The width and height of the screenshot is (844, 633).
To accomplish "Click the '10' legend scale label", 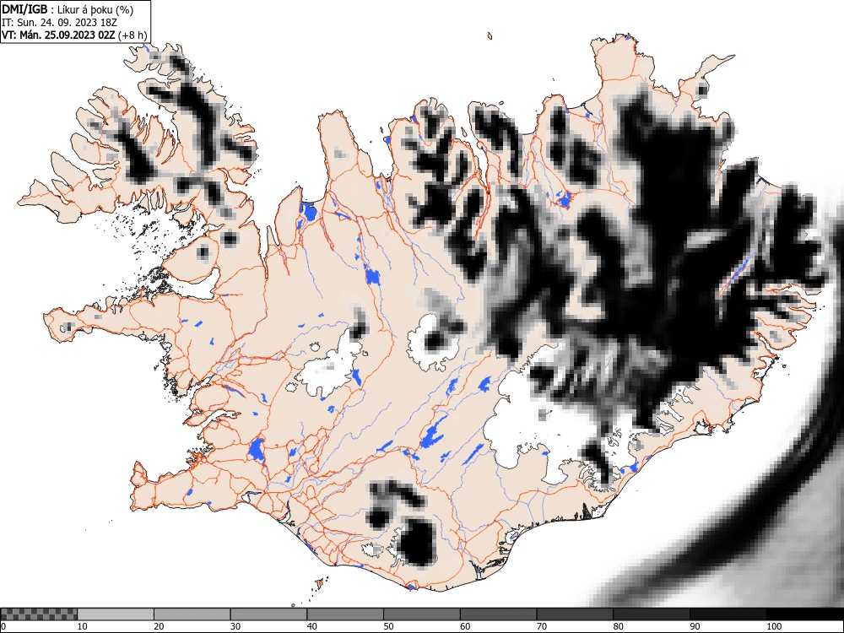I will [83, 626].
